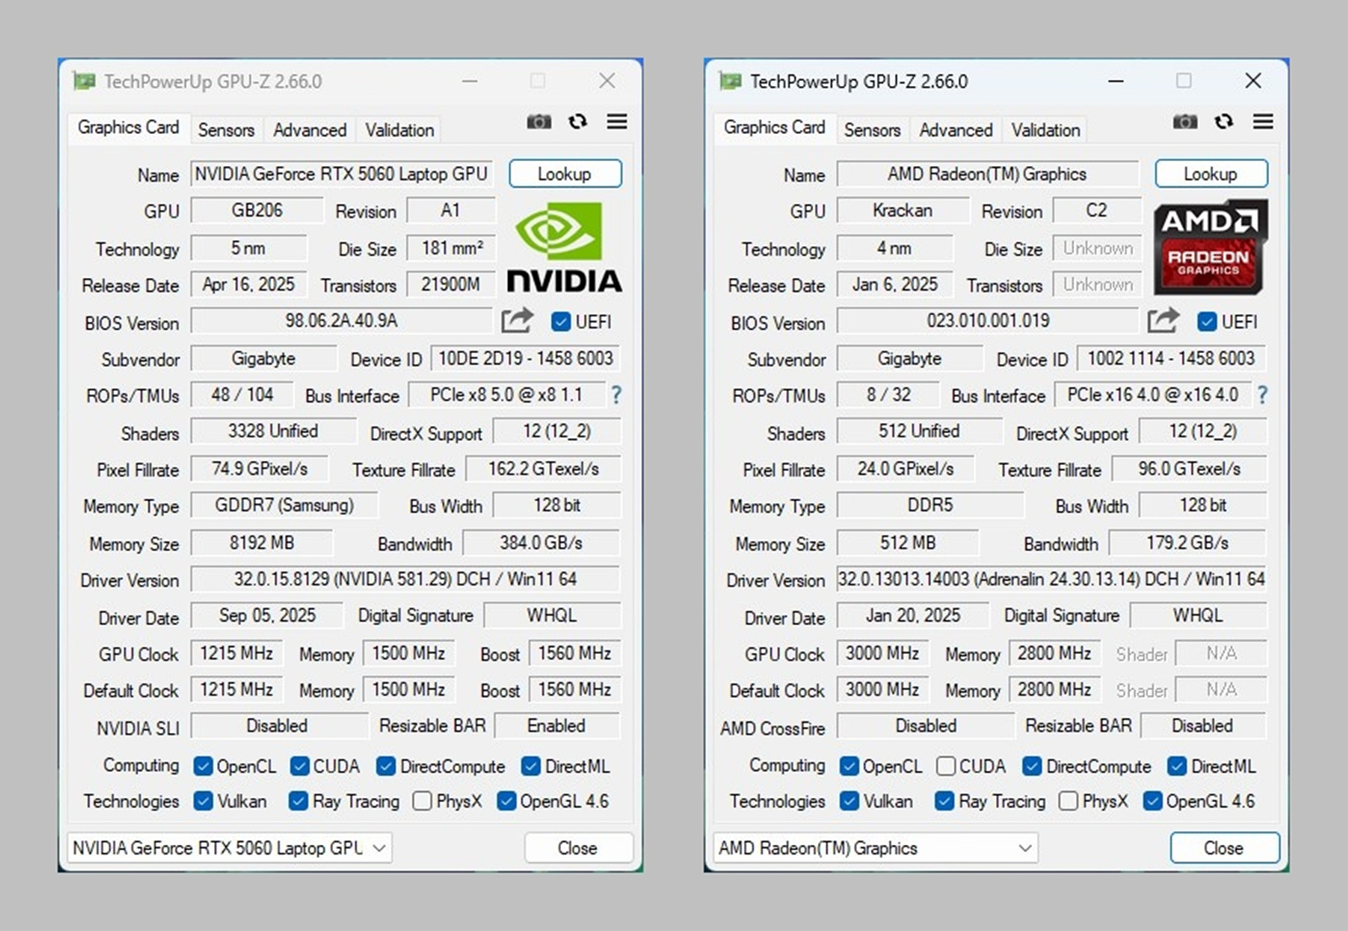1348x931 pixels.
Task: Click Release Date value Jan 6, 2025
Action: click(895, 284)
